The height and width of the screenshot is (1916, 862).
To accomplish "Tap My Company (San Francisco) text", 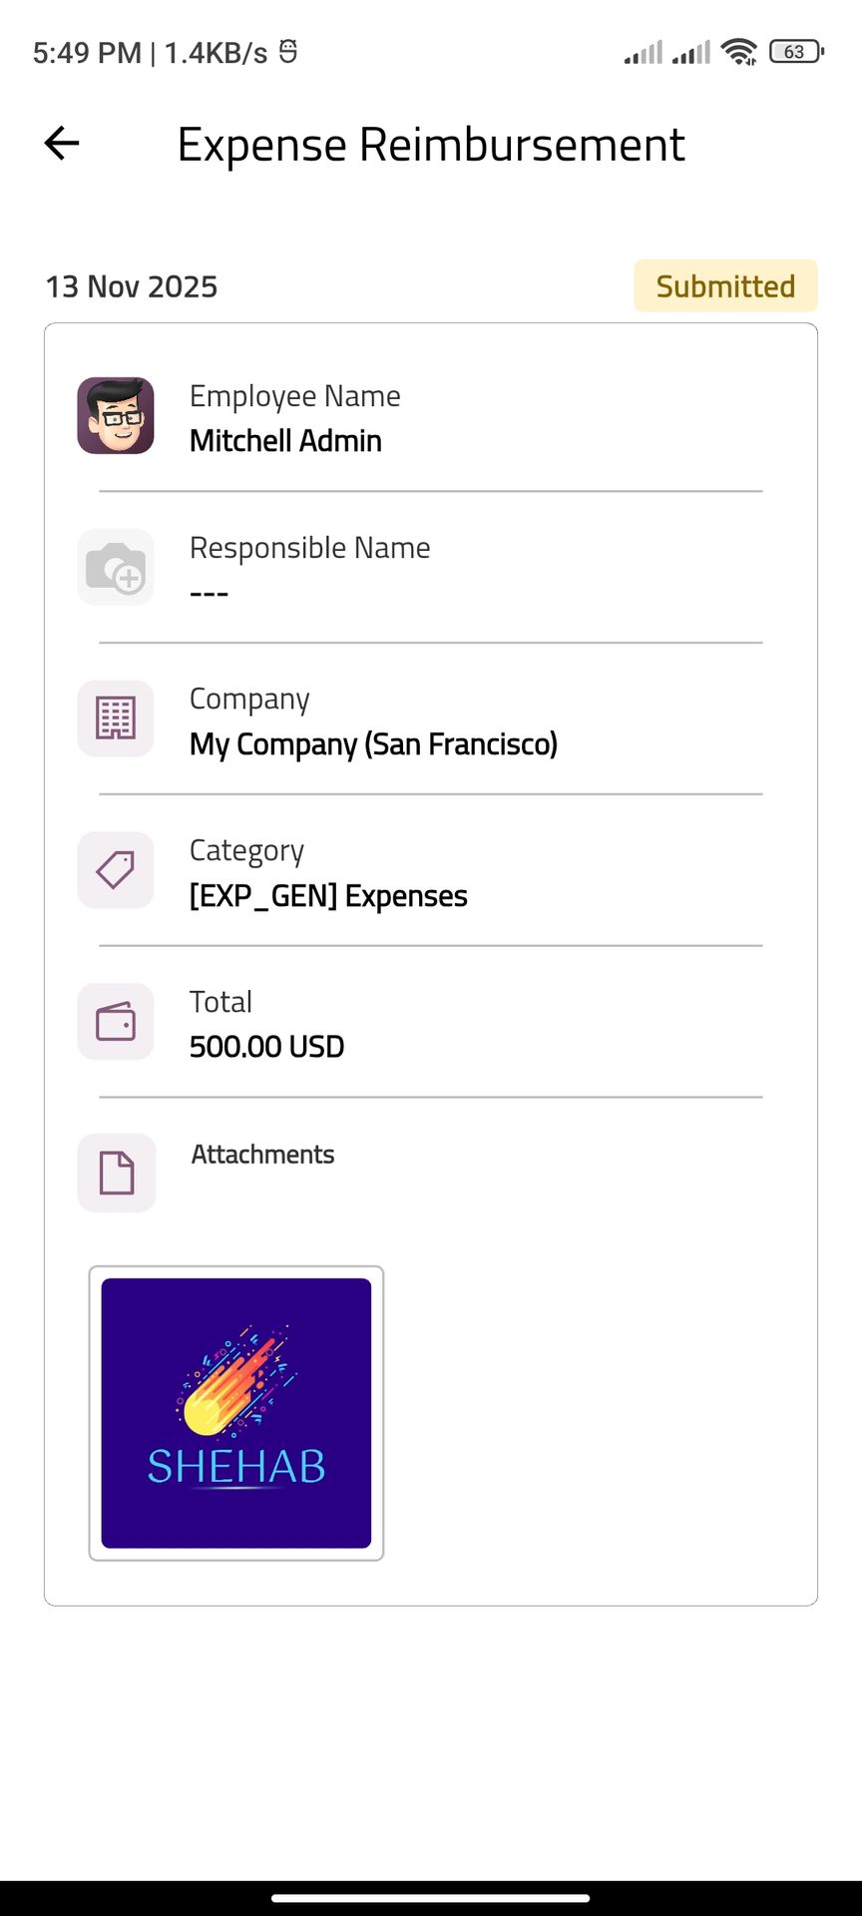I will (x=373, y=744).
